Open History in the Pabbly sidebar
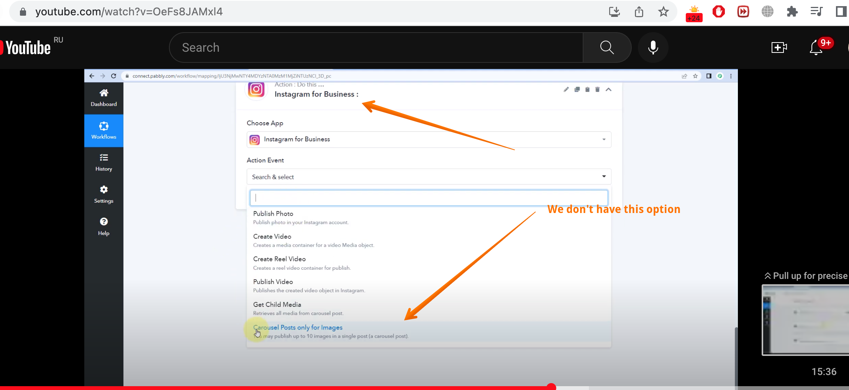849x390 pixels. coord(104,162)
